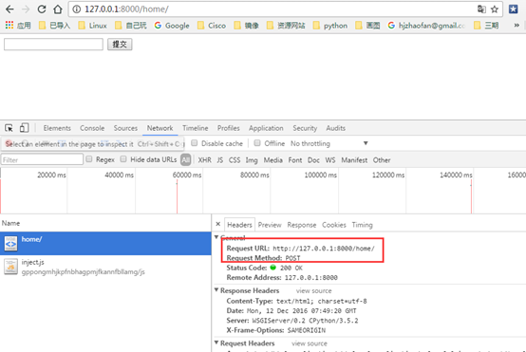The width and height of the screenshot is (526, 352).
Task: Switch to the Audits tab
Action: 335,128
